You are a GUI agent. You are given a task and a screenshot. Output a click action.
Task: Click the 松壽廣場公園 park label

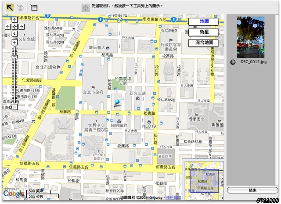click(x=123, y=81)
